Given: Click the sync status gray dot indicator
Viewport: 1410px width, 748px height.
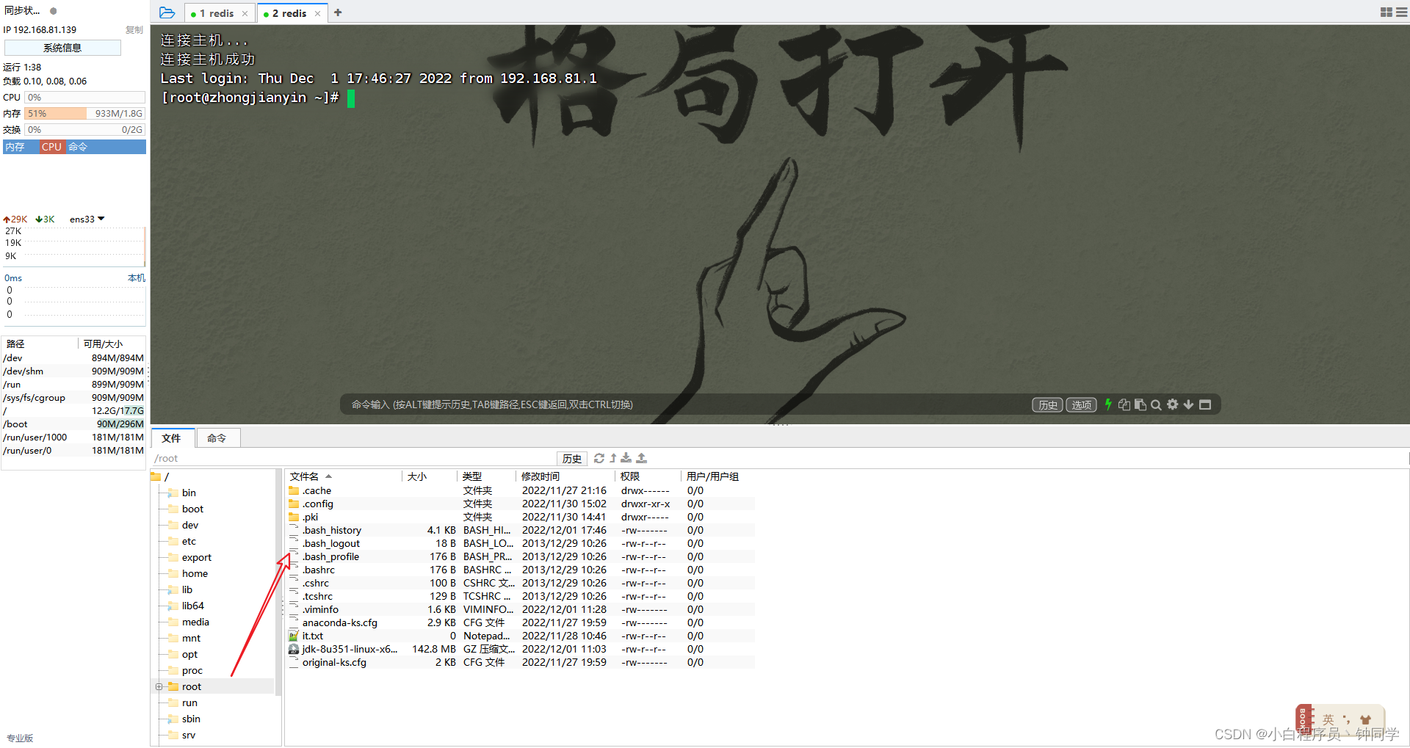Looking at the screenshot, I should [x=53, y=11].
